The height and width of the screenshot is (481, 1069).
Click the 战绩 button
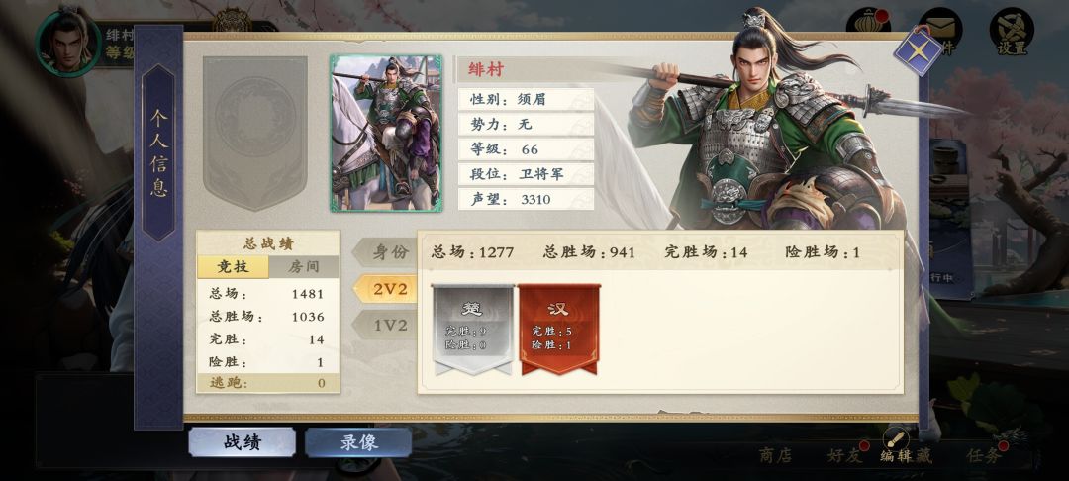click(x=243, y=442)
